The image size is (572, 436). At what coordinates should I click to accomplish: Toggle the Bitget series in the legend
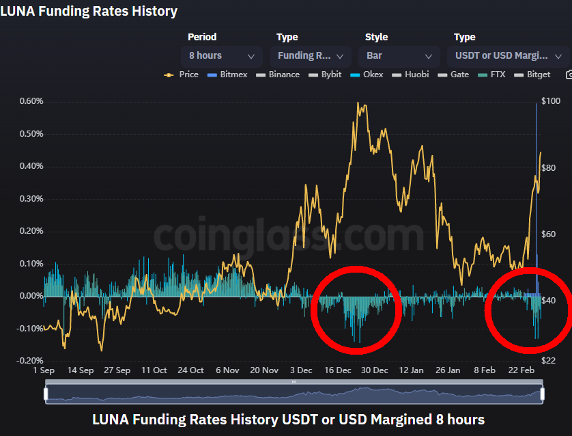pos(532,74)
